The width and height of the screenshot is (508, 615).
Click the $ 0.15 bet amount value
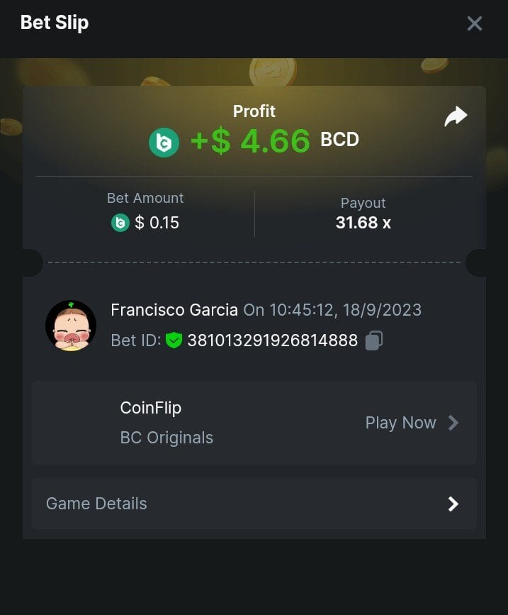pyautogui.click(x=157, y=223)
